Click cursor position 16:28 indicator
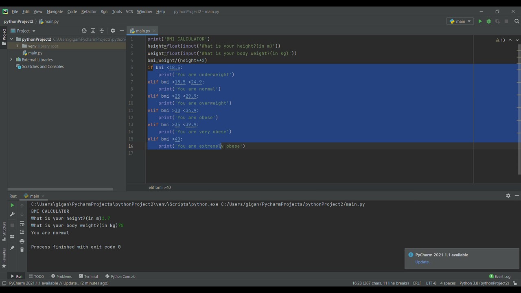 tap(380, 283)
